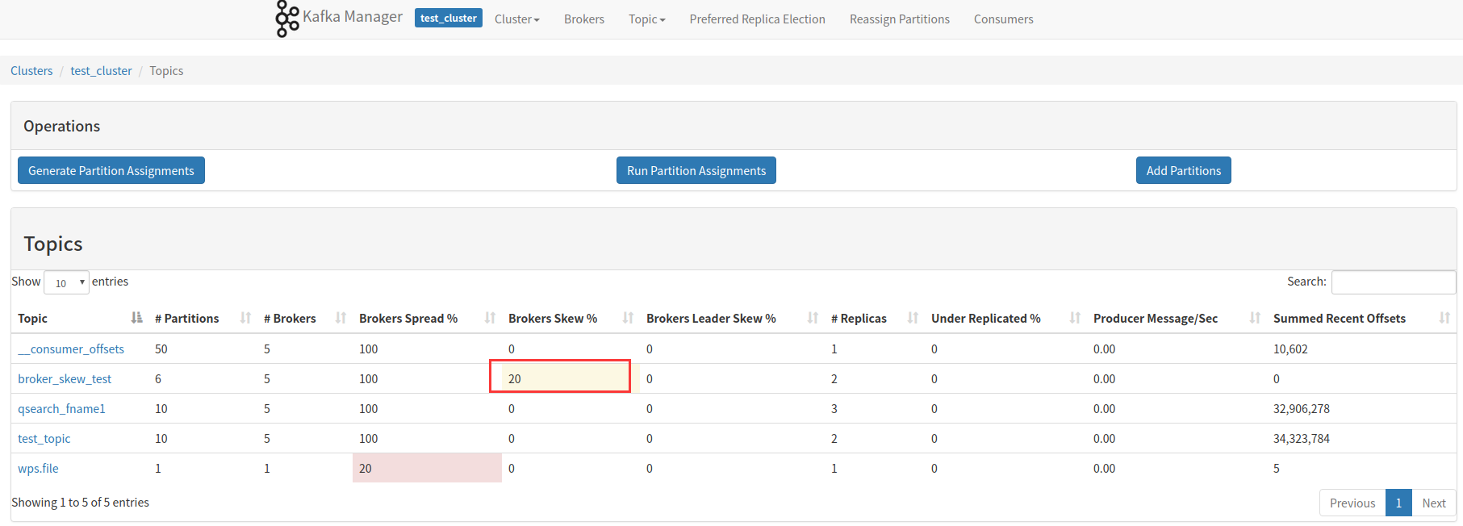Go to Clusters breadcrumb link
Viewport: 1463px width, 526px height.
31,70
